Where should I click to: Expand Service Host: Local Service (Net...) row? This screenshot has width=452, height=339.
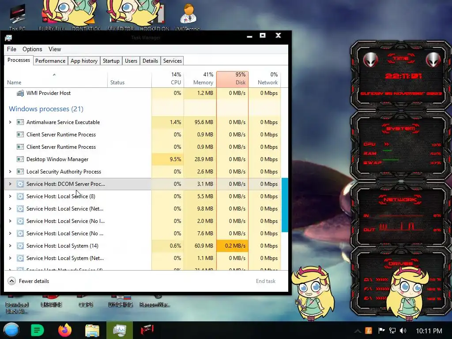[10, 209]
